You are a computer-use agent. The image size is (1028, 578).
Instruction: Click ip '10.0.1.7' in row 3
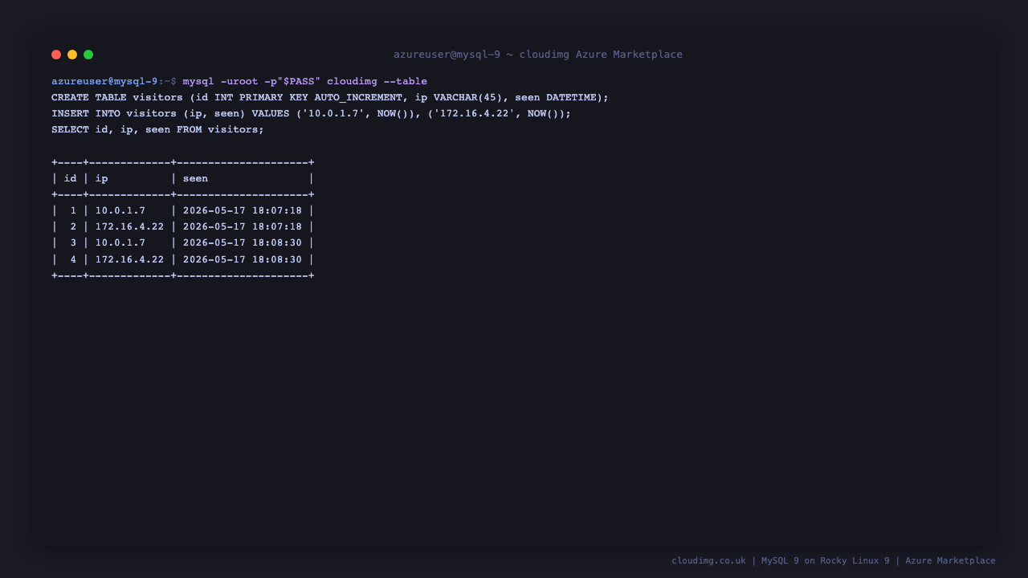(x=120, y=243)
